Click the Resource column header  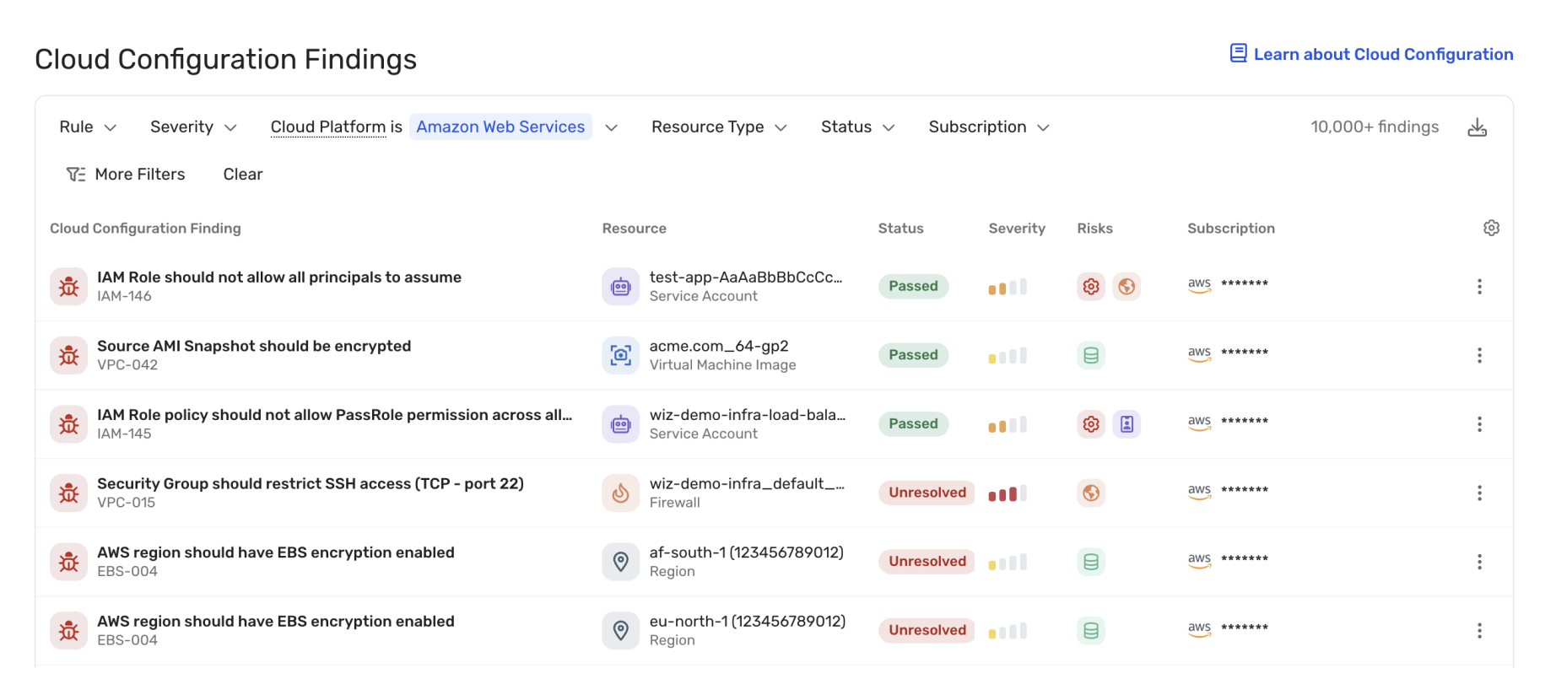(635, 229)
